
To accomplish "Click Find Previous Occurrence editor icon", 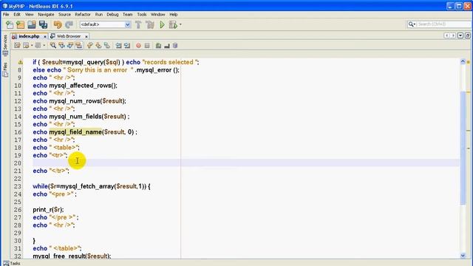I will click(x=62, y=46).
